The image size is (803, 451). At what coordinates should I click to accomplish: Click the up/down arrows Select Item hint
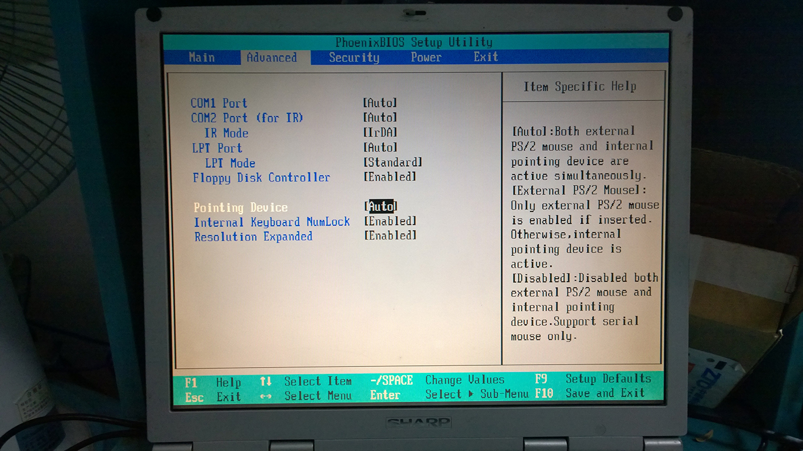(x=306, y=382)
